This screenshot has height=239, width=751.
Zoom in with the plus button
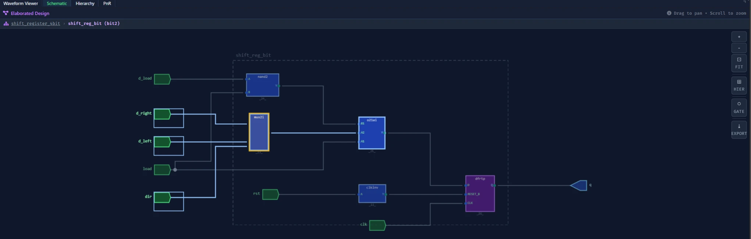[x=739, y=37]
